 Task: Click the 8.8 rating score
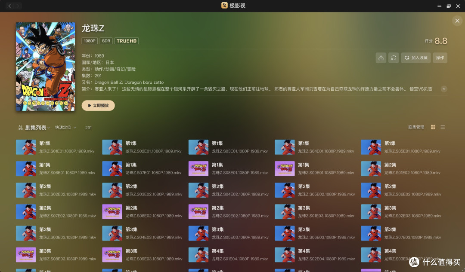(441, 41)
